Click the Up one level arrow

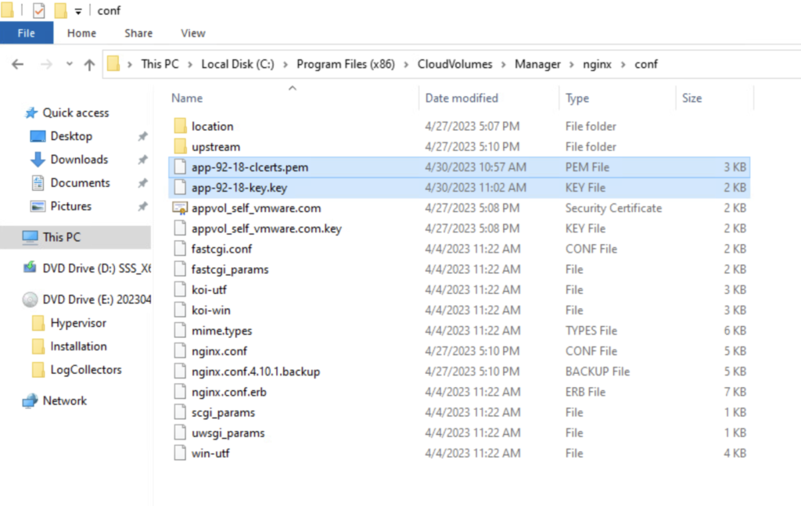pyautogui.click(x=89, y=65)
